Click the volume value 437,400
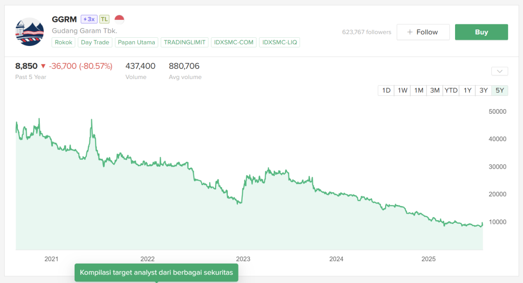 140,66
